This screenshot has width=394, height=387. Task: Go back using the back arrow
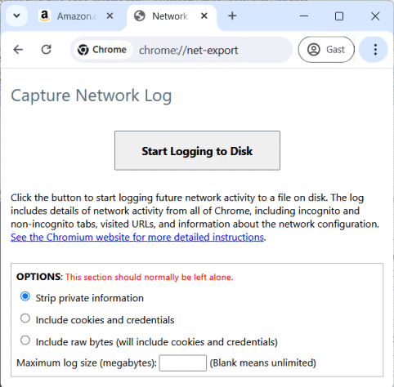click(18, 50)
